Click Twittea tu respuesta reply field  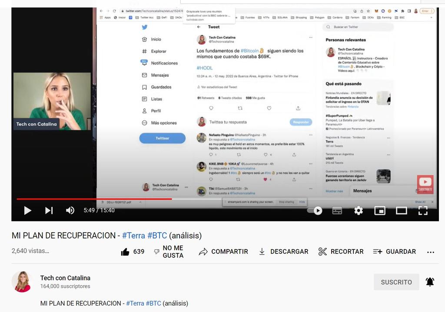pos(228,122)
